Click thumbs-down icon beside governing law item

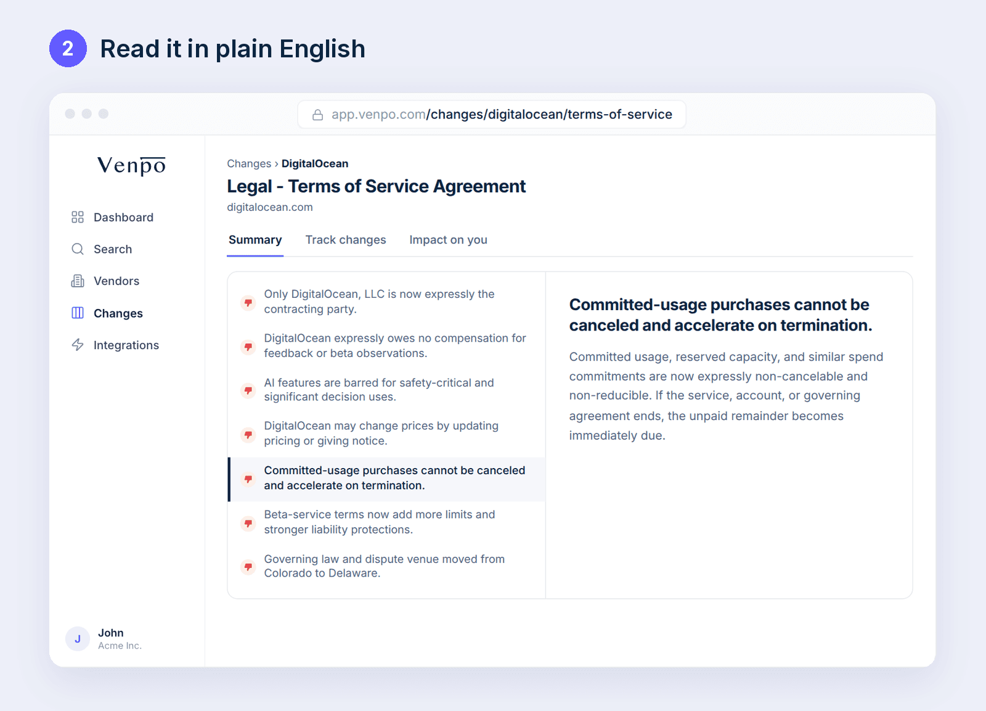pyautogui.click(x=248, y=567)
